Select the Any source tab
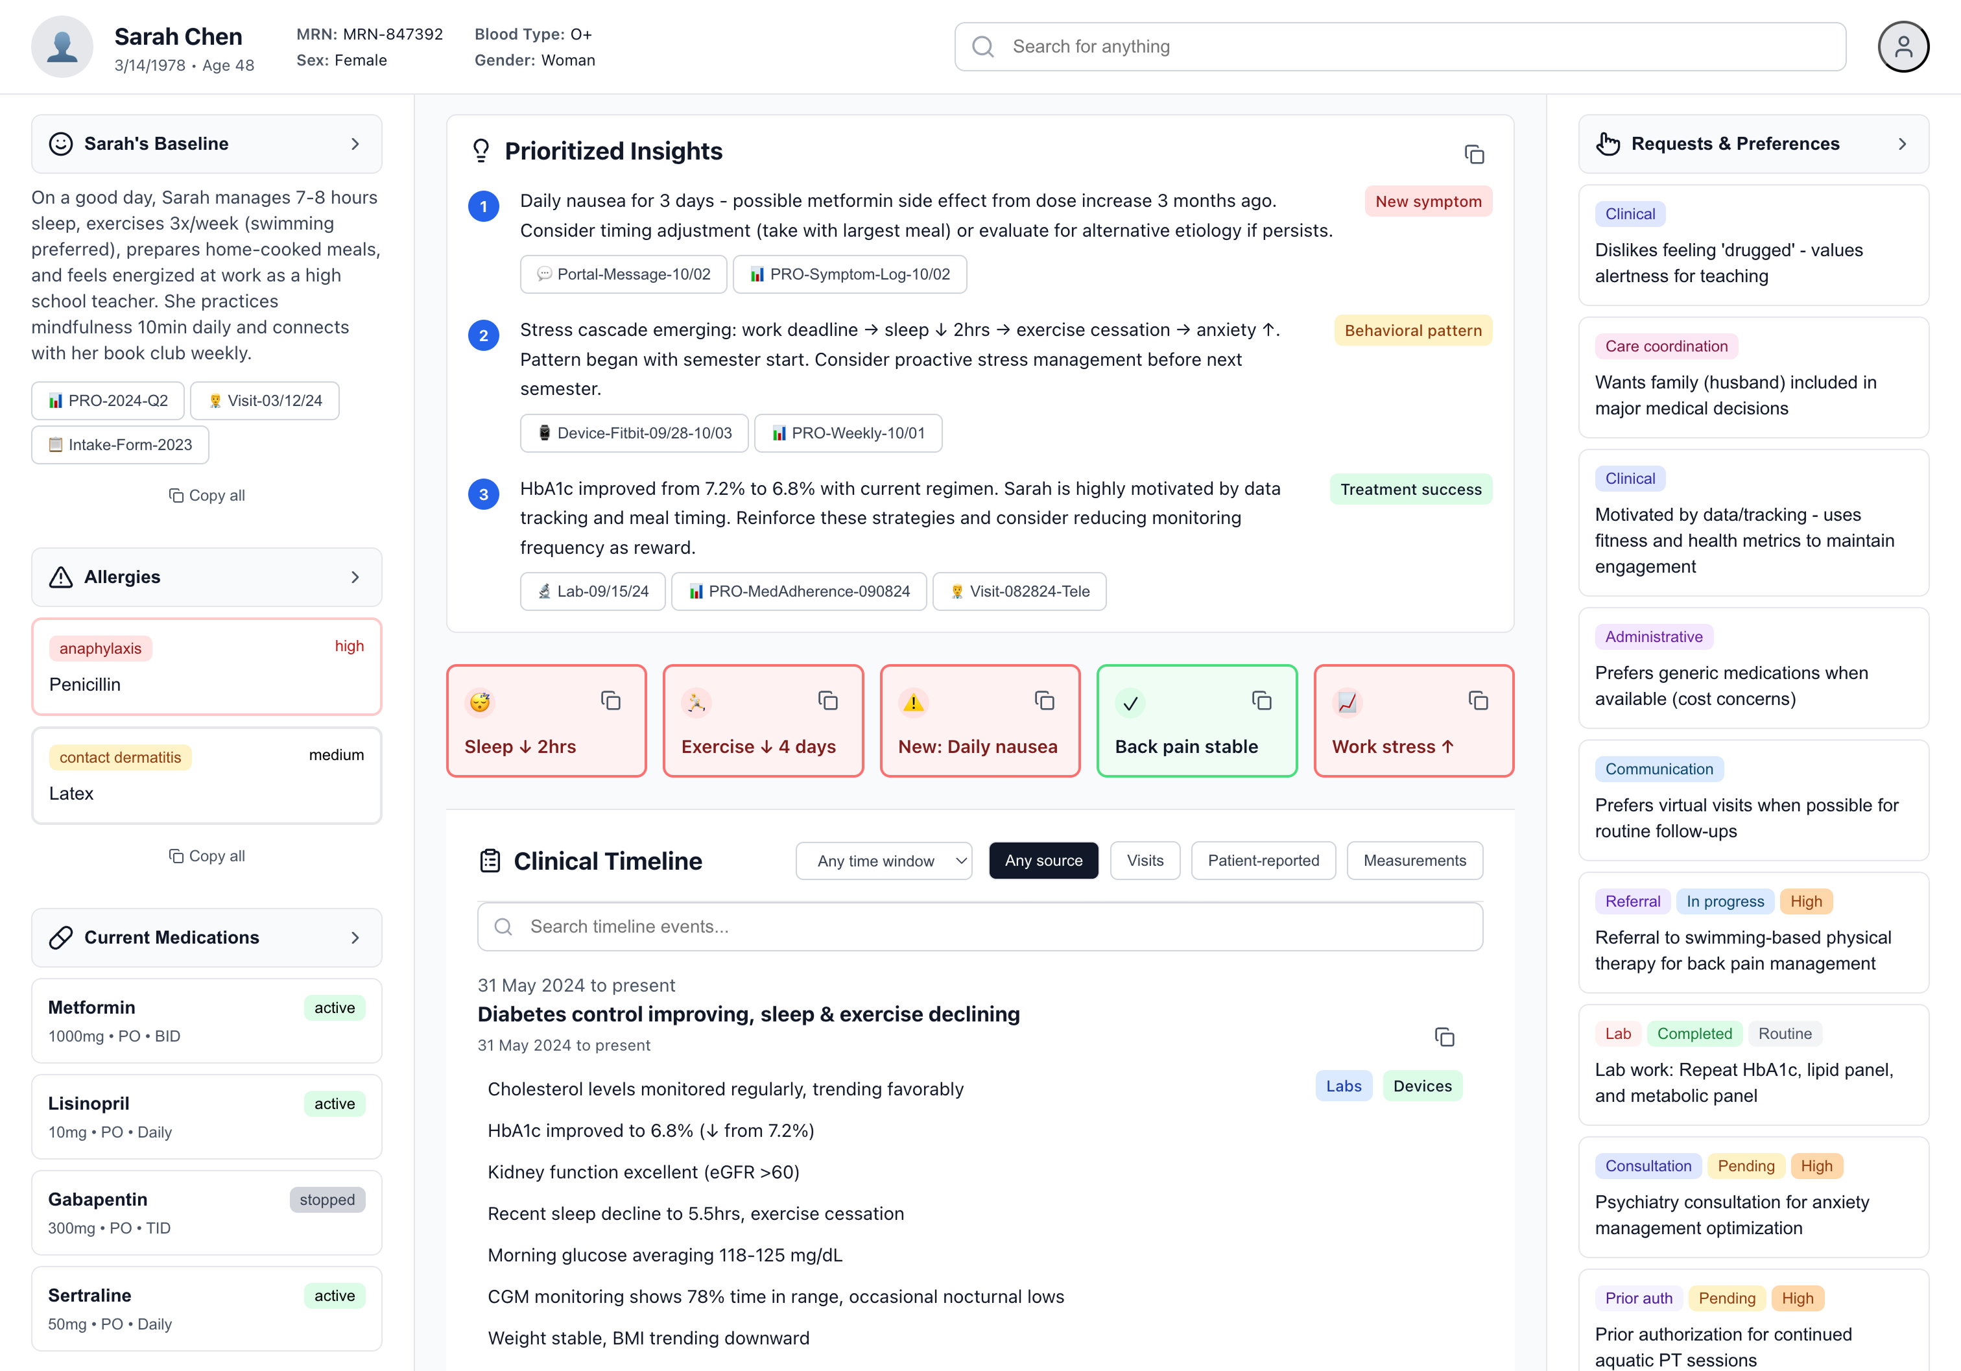Viewport: 1961px width, 1371px height. 1043,860
